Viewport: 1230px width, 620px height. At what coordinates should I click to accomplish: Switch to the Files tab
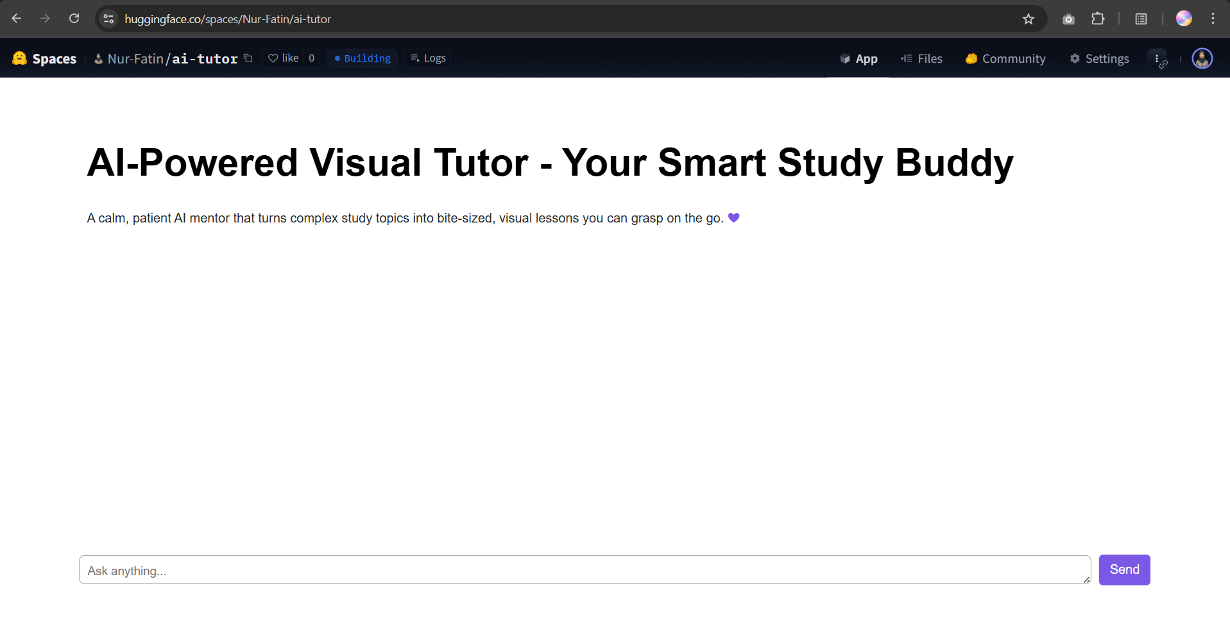coord(922,59)
